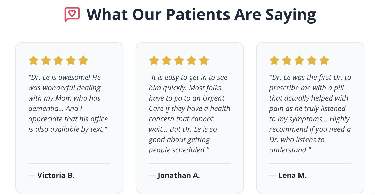Click the "What Our Patients Are Saying" heading
The height and width of the screenshot is (195, 375).
(x=201, y=15)
